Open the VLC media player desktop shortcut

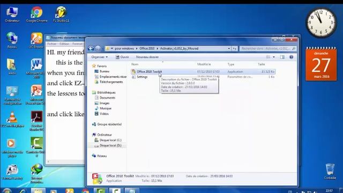[x=12, y=120]
